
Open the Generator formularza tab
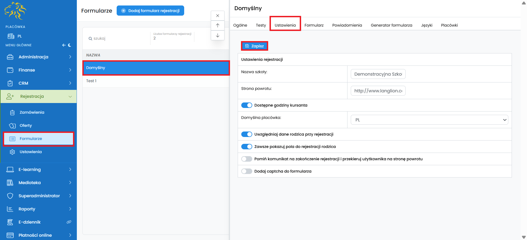(391, 25)
